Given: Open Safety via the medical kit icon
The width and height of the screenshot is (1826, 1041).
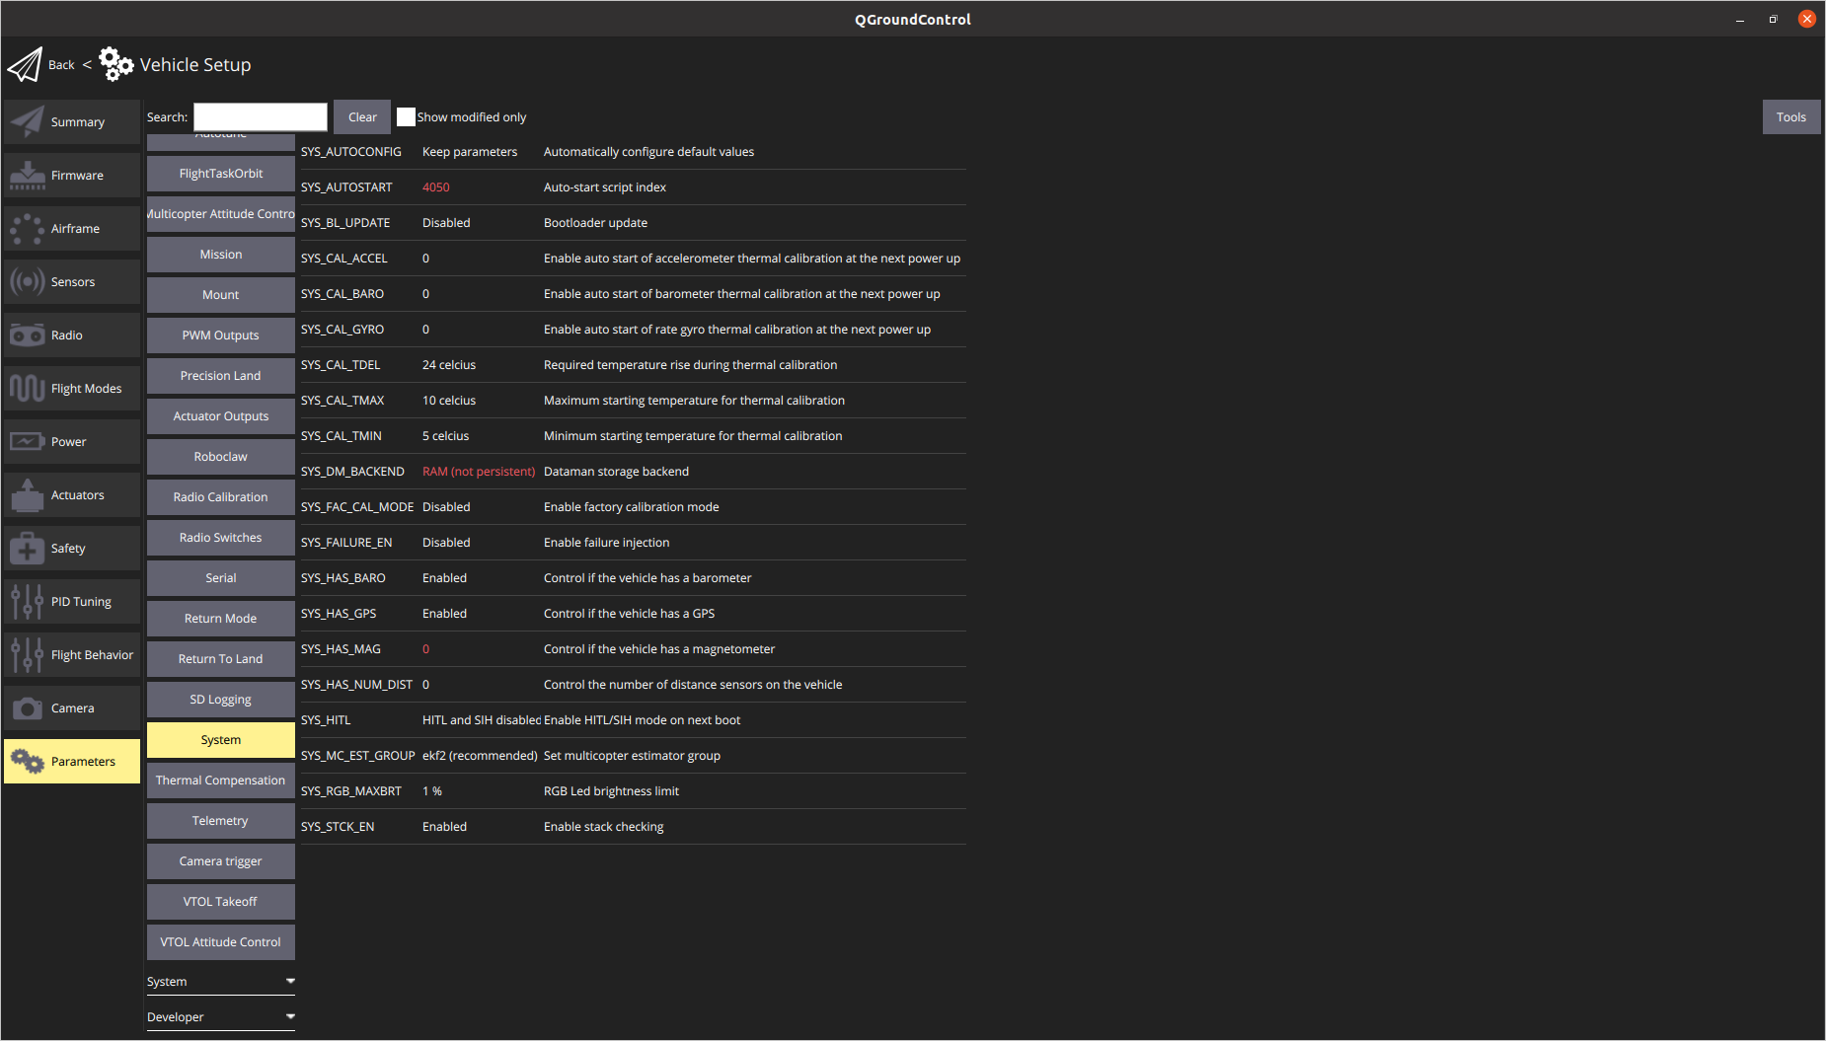Looking at the screenshot, I should pos(27,549).
